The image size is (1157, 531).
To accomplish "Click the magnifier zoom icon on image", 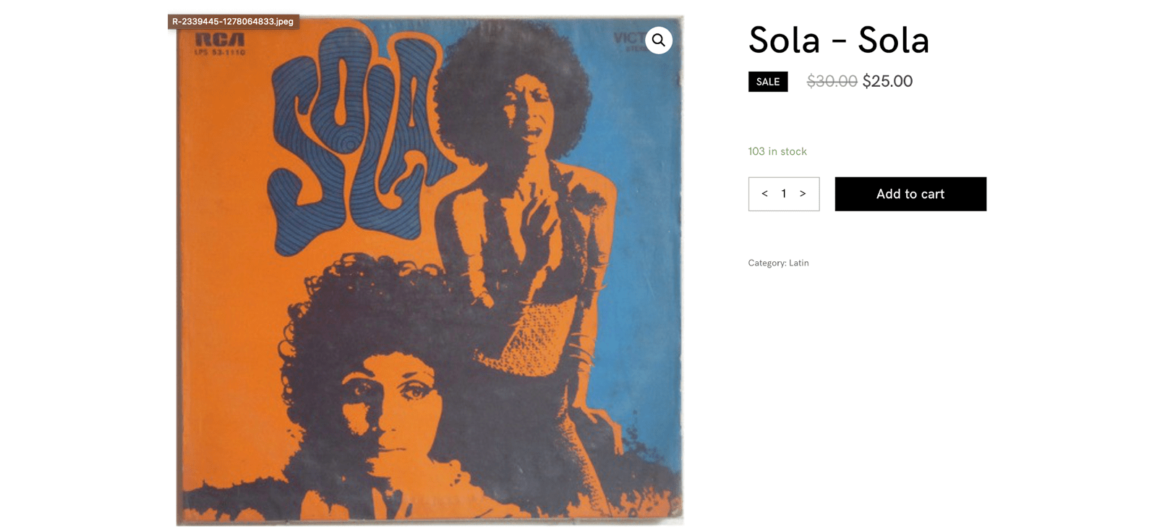I will 658,41.
